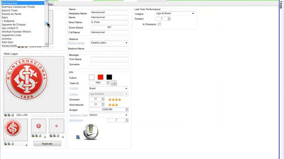Decrease Ball Number with the spinner down arrow
The height and width of the screenshot is (159, 284).
(x=127, y=121)
